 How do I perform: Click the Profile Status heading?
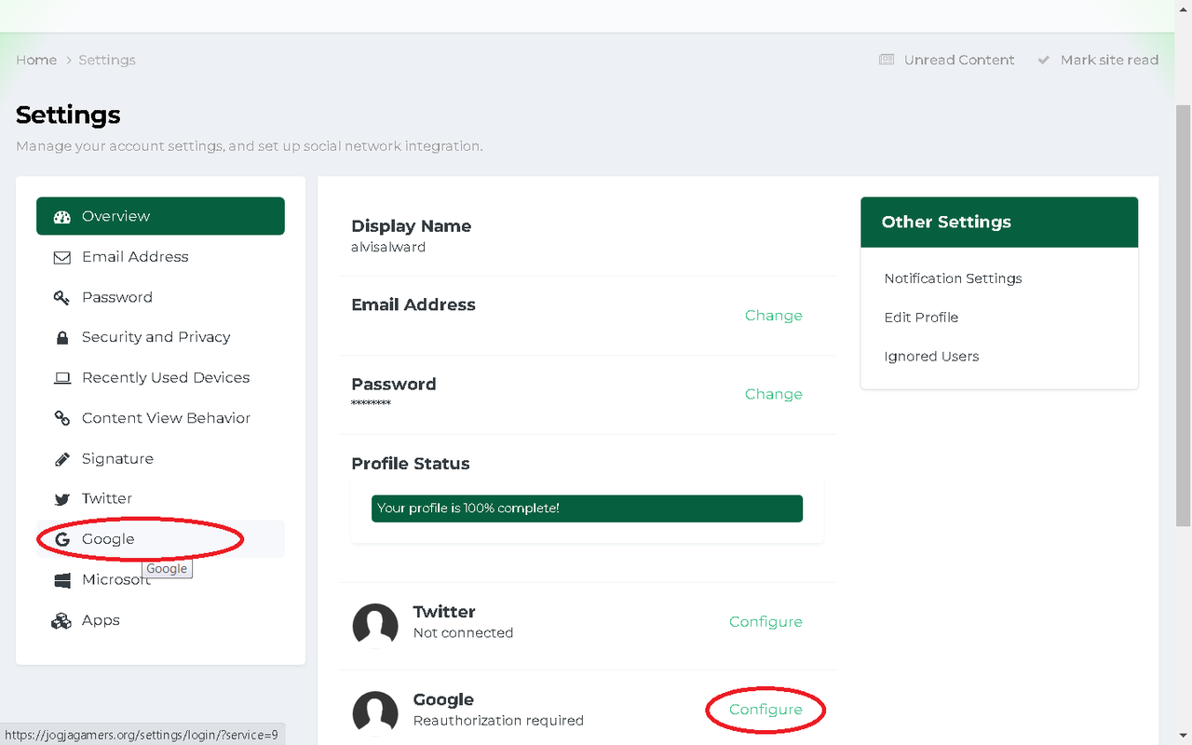click(410, 464)
